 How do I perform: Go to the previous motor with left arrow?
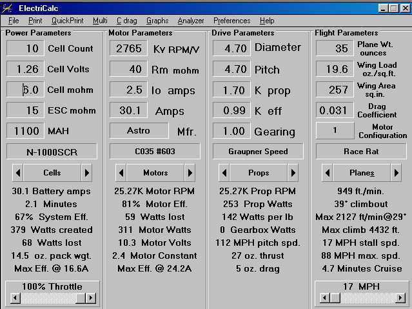121,173
